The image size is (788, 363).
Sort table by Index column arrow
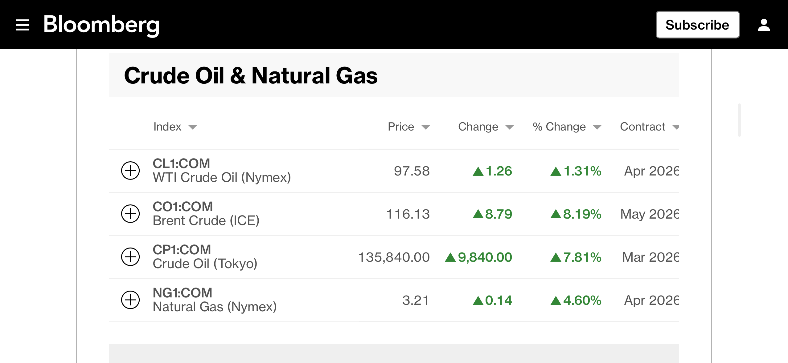coord(193,127)
